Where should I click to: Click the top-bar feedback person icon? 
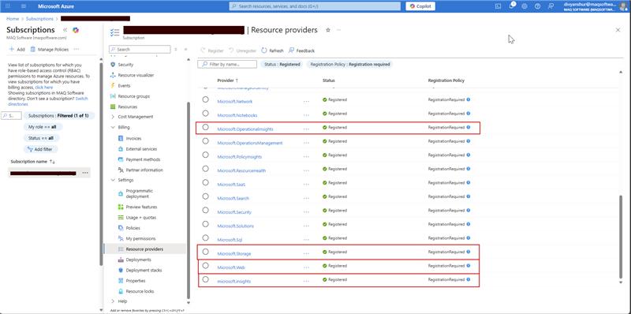(x=551, y=6)
